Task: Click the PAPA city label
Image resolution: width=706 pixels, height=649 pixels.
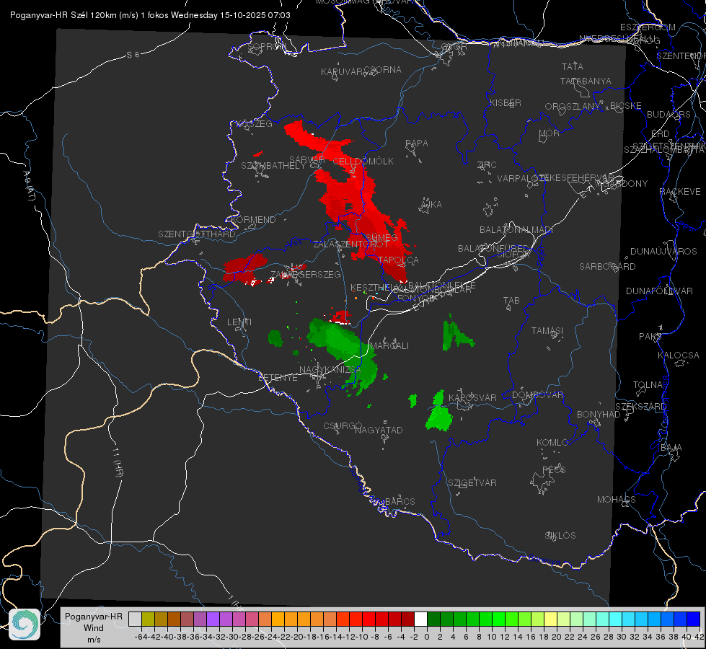Action: point(417,144)
